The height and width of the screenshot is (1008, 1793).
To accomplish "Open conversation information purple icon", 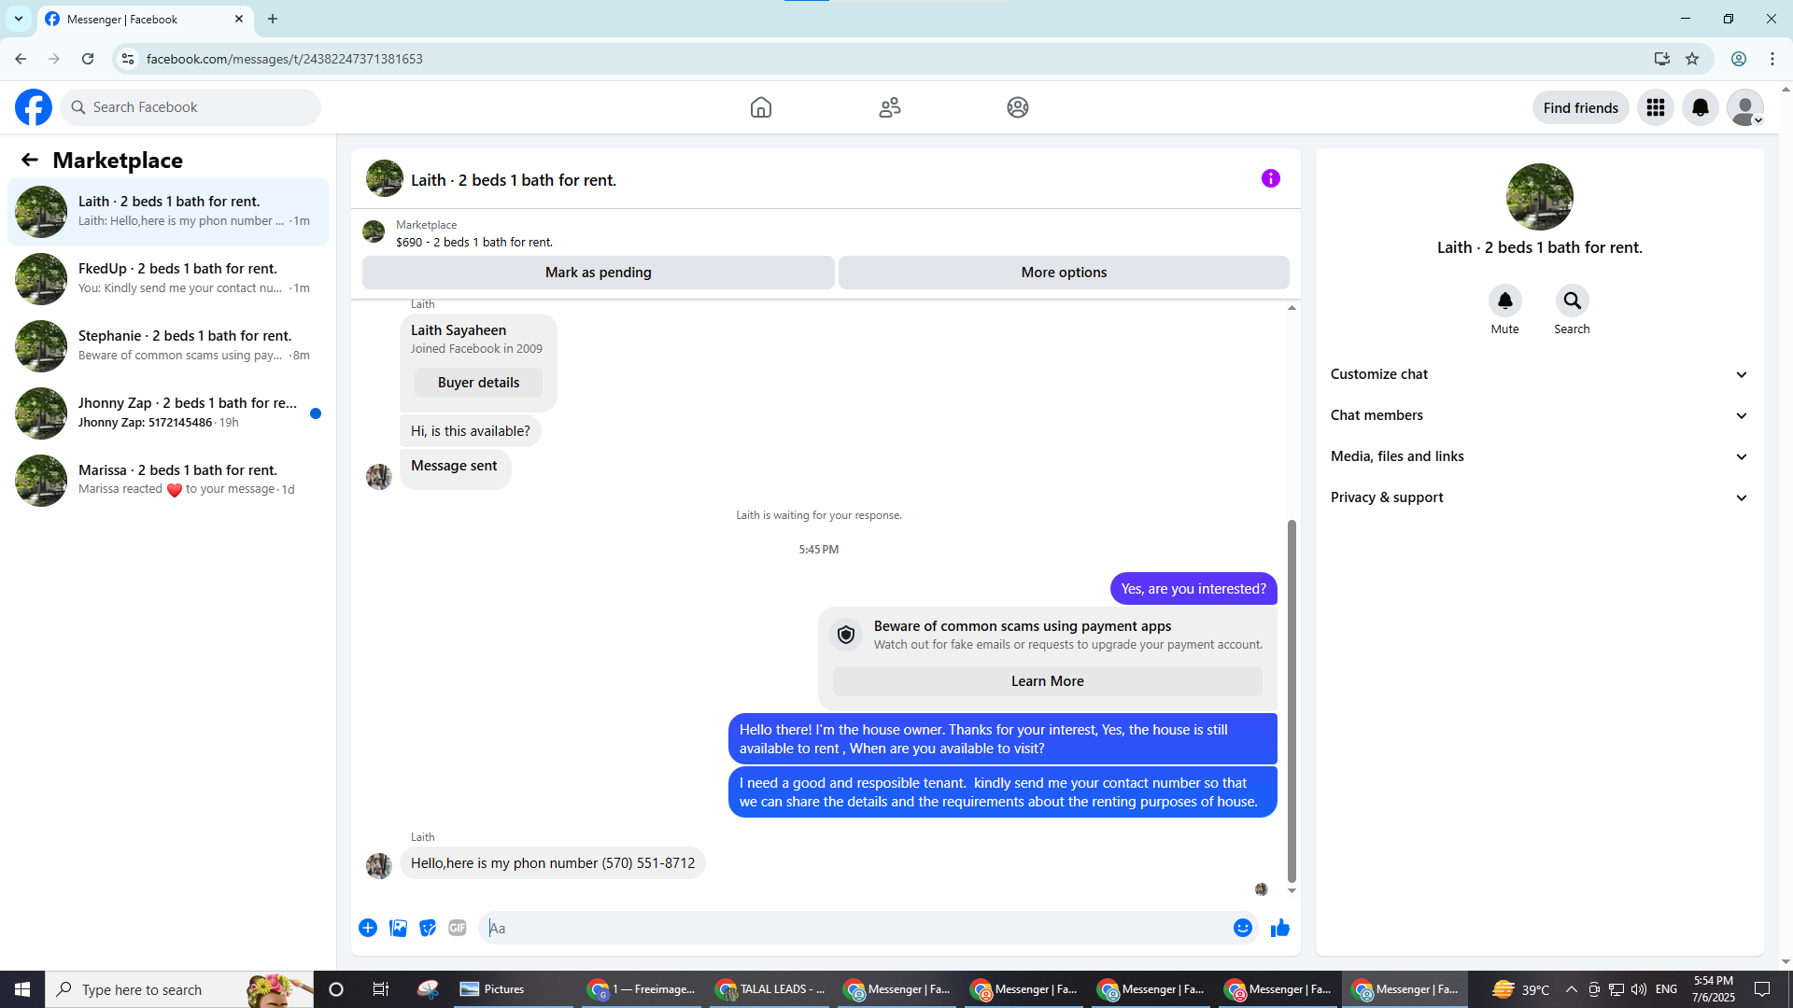I will pos(1271,178).
